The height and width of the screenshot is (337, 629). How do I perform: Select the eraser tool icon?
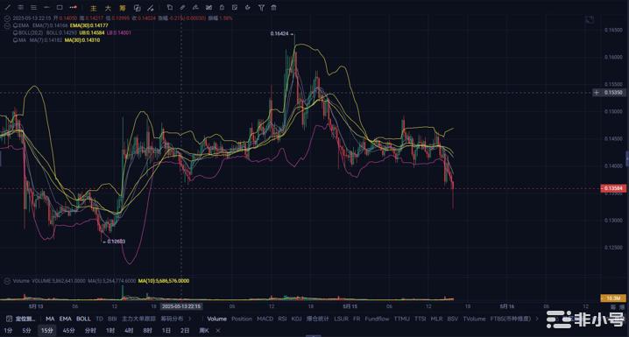click(182, 7)
